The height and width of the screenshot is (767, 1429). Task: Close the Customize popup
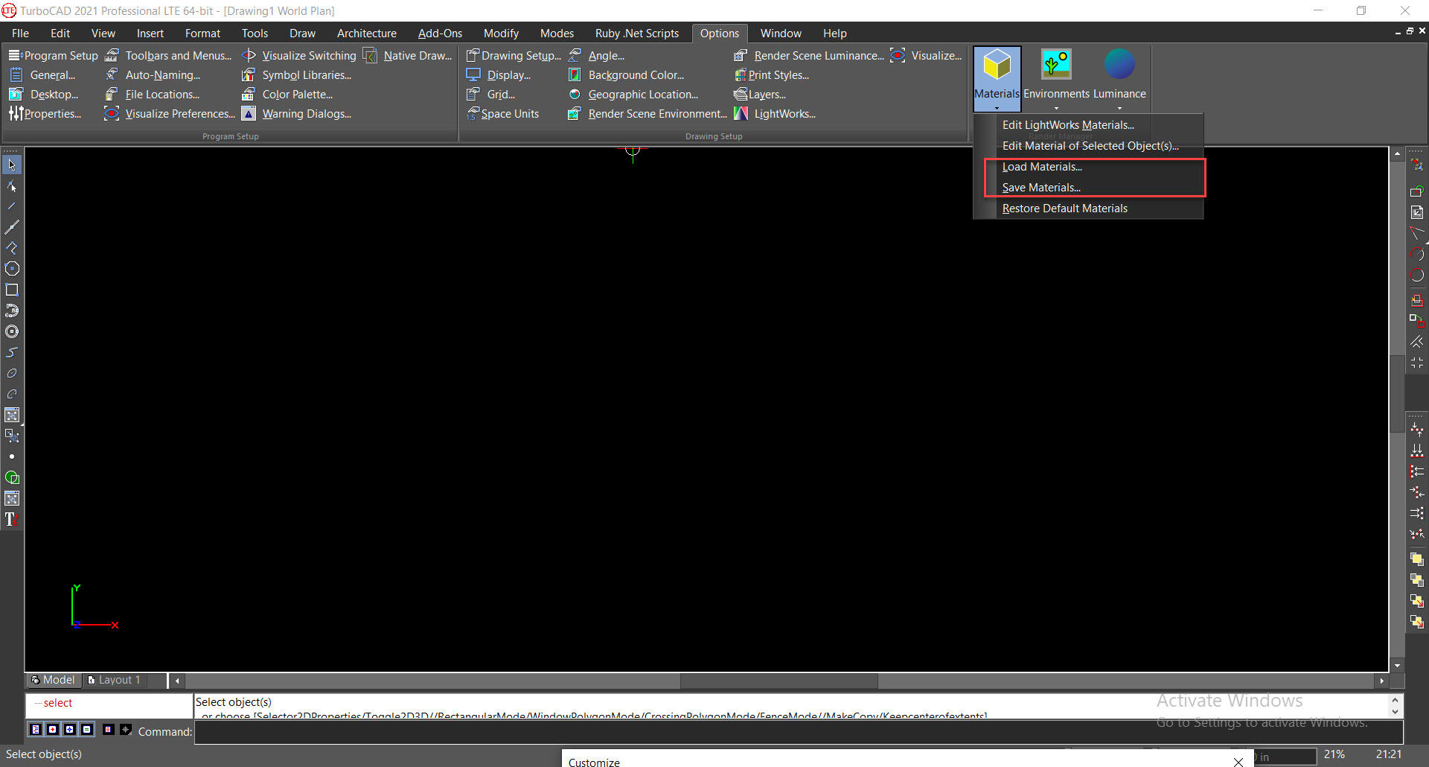tap(1238, 761)
